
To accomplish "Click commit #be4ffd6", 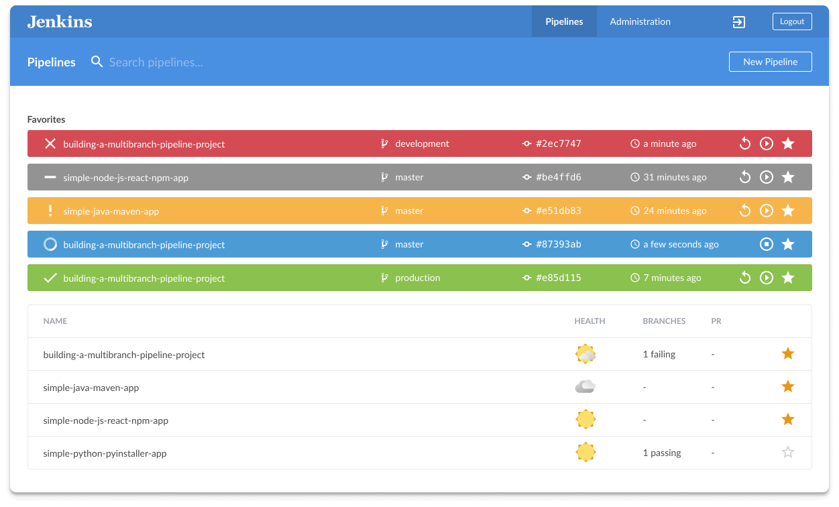I will click(x=559, y=177).
